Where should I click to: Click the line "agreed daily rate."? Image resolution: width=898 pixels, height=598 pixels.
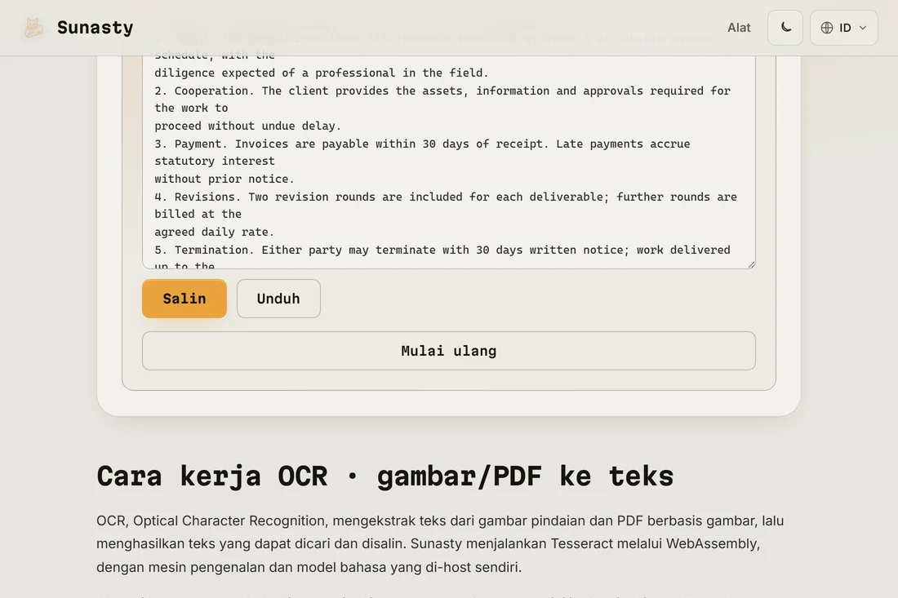(214, 232)
